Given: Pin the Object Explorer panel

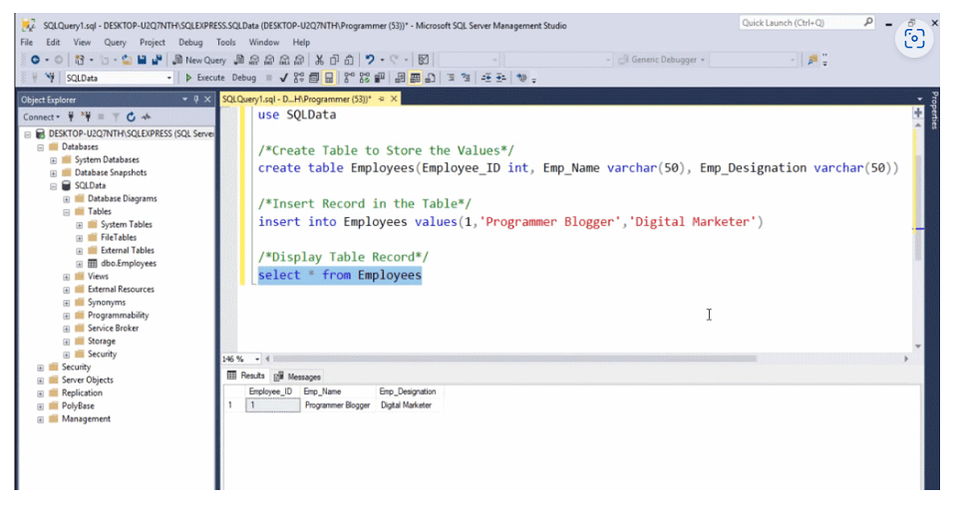Looking at the screenshot, I should tap(196, 100).
